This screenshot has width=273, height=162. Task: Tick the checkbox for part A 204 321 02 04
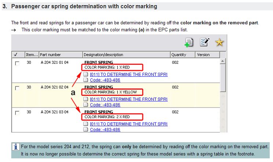(17, 88)
